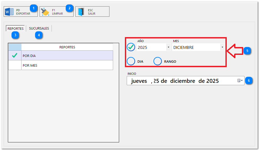
Task: Click the blue badge numbered 3 under REPORTES
Action: (15, 35)
